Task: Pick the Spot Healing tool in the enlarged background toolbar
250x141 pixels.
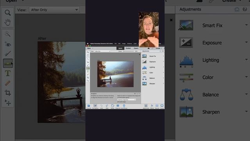Action: click(x=8, y=83)
